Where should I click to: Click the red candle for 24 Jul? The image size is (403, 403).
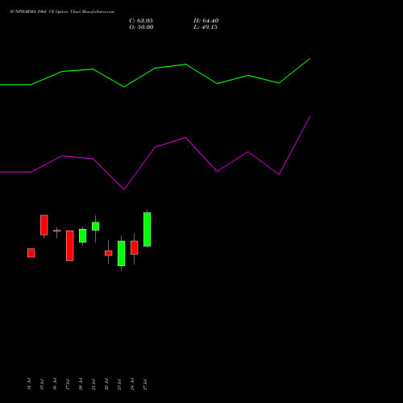135,247
